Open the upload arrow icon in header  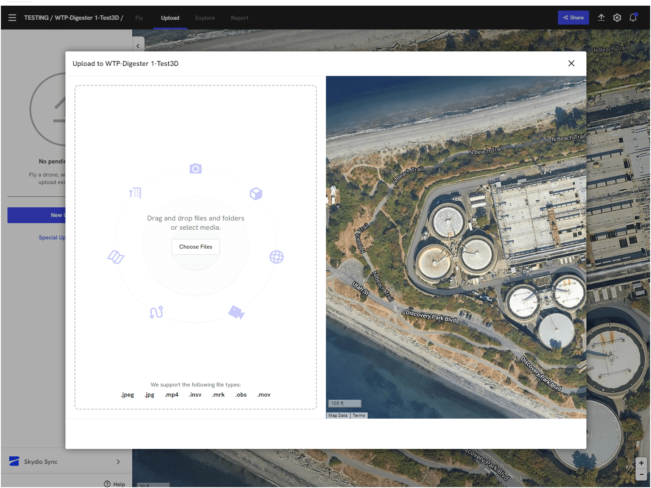[x=601, y=18]
